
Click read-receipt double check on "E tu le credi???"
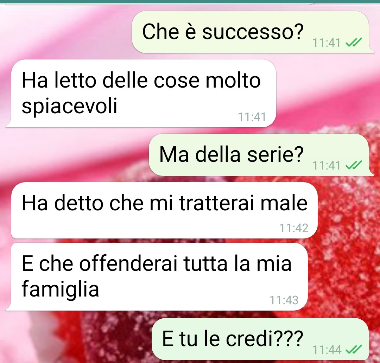point(354,350)
